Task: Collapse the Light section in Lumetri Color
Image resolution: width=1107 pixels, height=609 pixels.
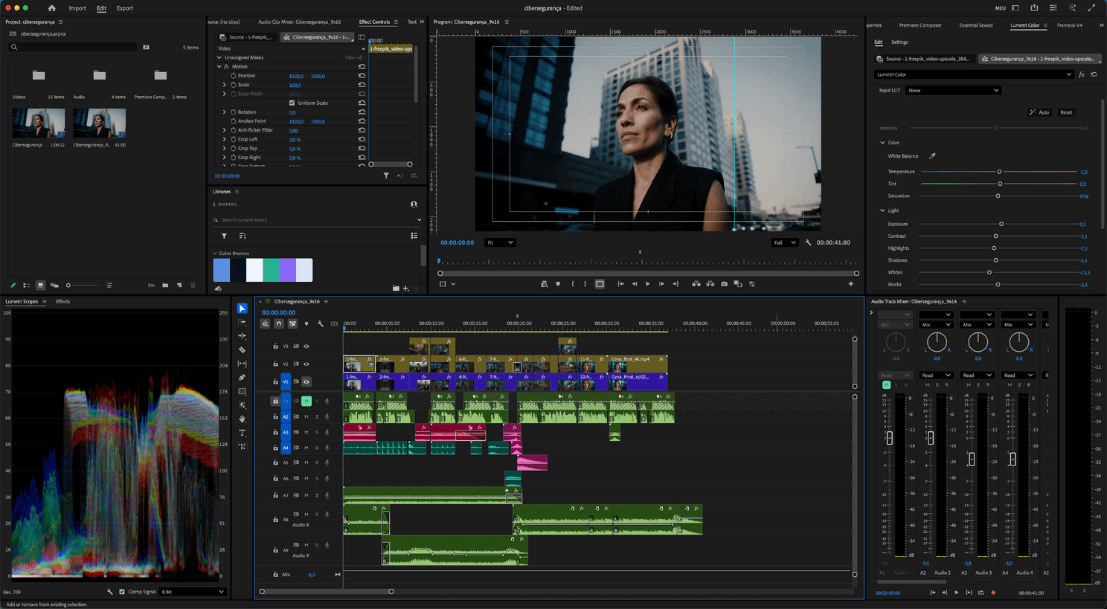Action: (882, 210)
